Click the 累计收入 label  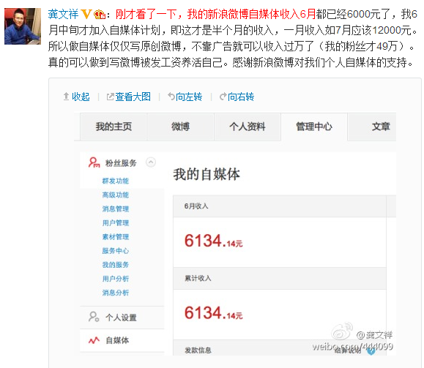[x=198, y=279]
